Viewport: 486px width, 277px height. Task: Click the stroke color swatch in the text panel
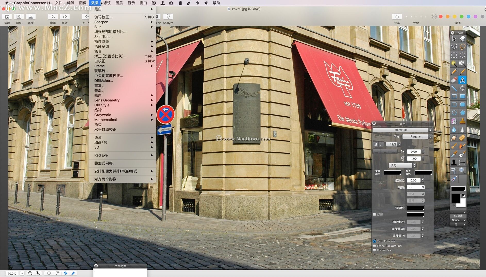[423, 173]
